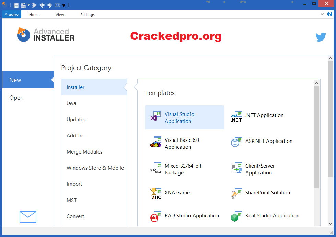Switch to the Home ribbon tab

[x=34, y=15]
